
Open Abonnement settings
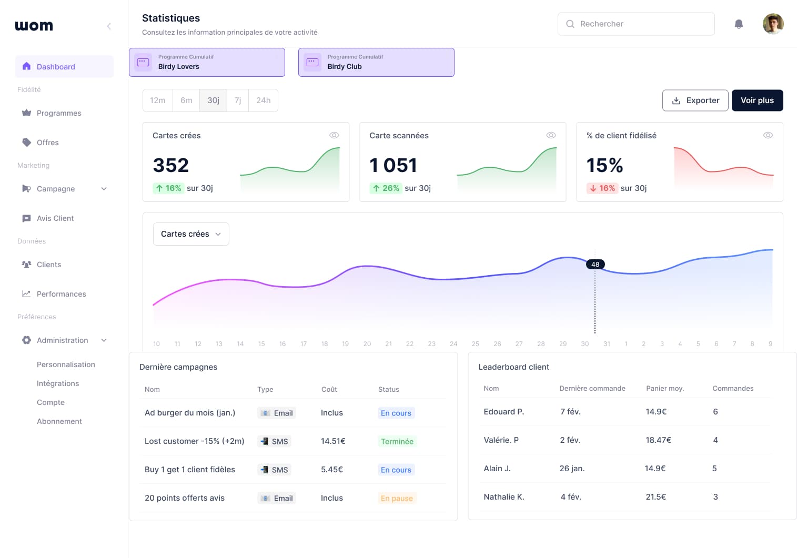point(59,421)
